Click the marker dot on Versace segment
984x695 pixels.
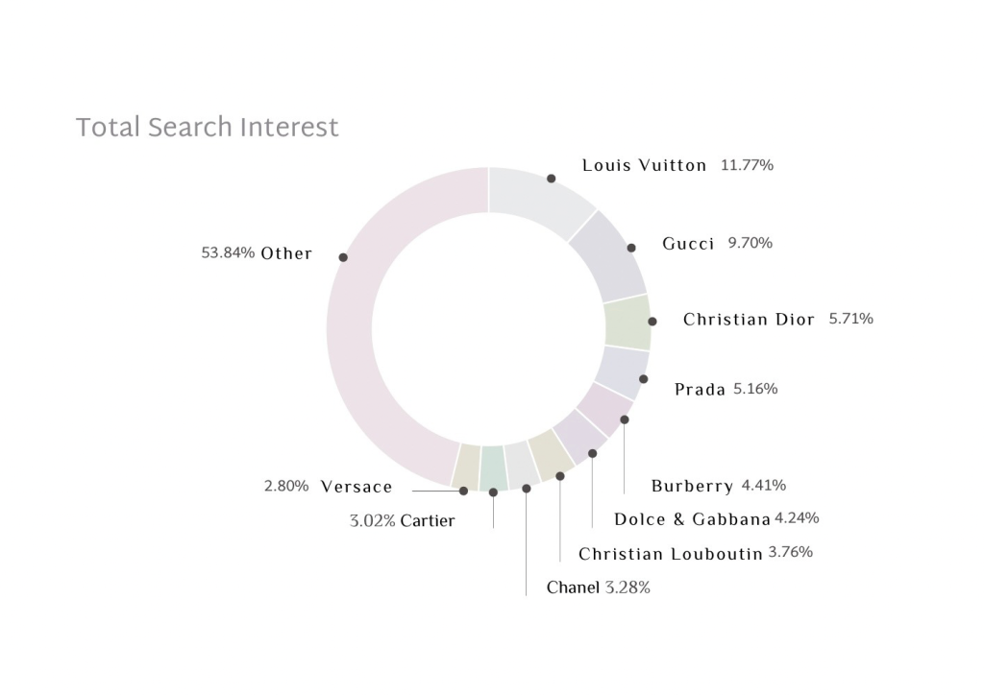[463, 491]
